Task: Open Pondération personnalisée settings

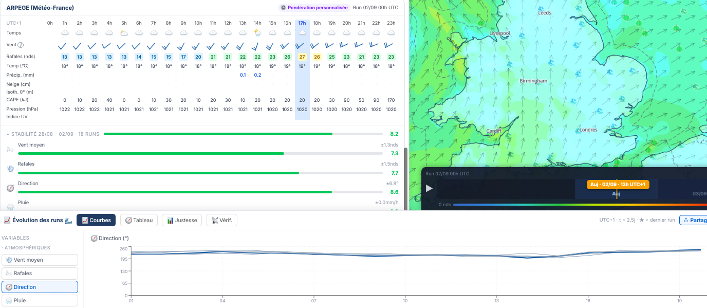Action: point(314,8)
